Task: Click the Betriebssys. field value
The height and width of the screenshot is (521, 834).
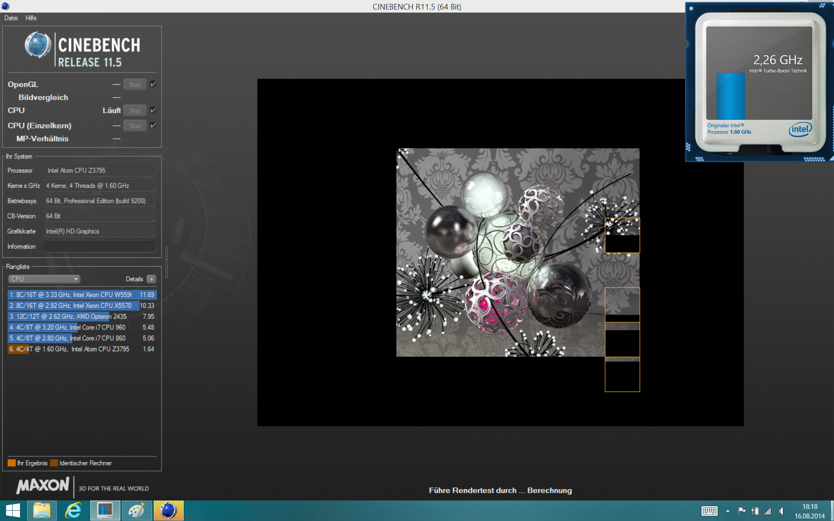Action: pos(99,201)
